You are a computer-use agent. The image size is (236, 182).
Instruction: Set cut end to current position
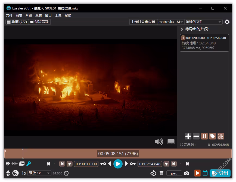(x=166, y=164)
